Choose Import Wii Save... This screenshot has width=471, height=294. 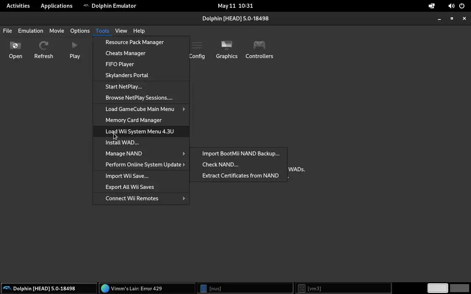(x=141, y=176)
